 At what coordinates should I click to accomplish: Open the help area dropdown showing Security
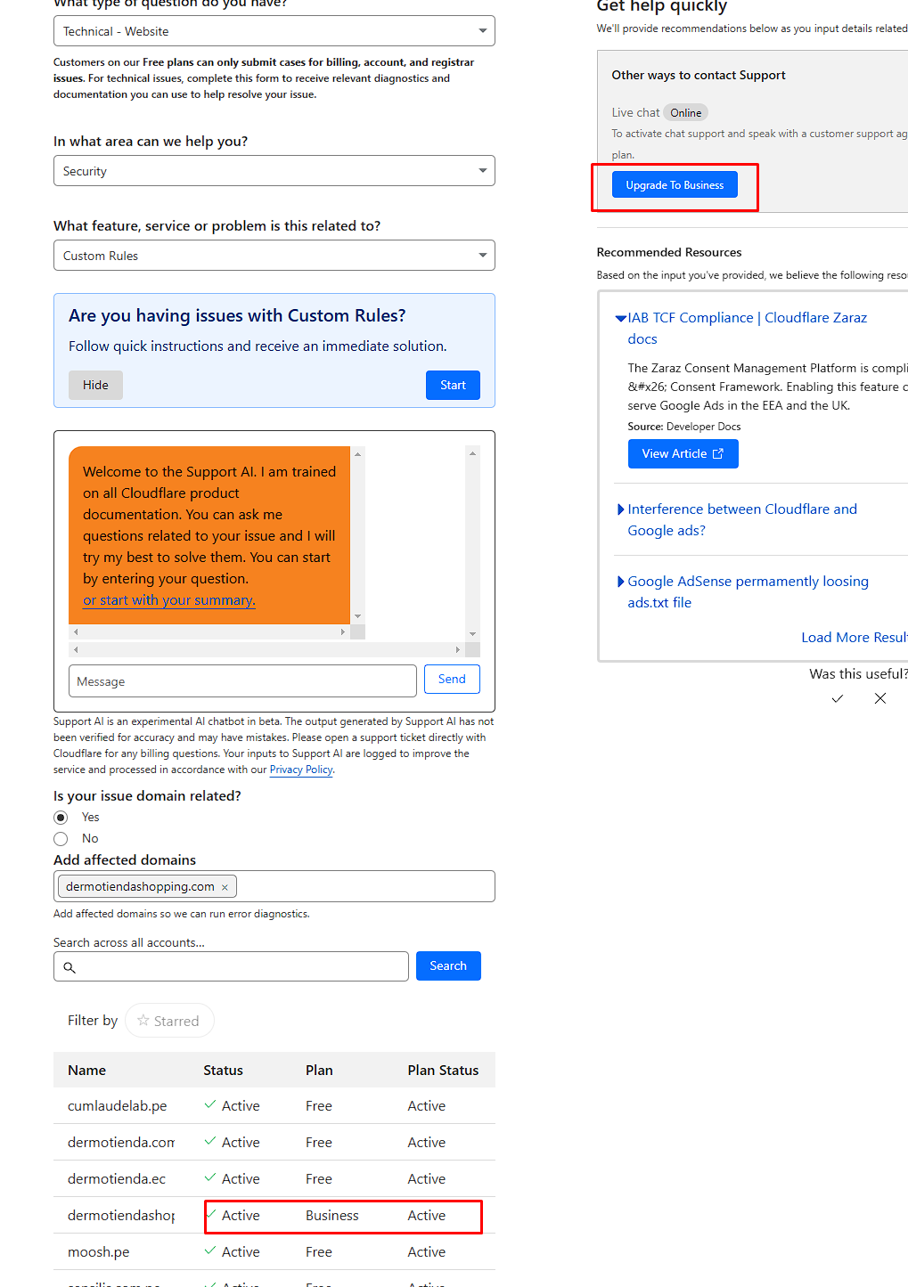274,171
